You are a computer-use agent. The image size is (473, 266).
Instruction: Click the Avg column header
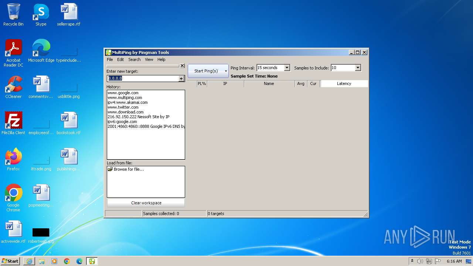point(301,83)
